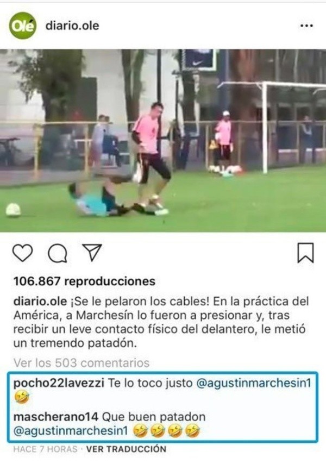Open the three-dot options menu
The height and width of the screenshot is (470, 326).
pos(306,26)
